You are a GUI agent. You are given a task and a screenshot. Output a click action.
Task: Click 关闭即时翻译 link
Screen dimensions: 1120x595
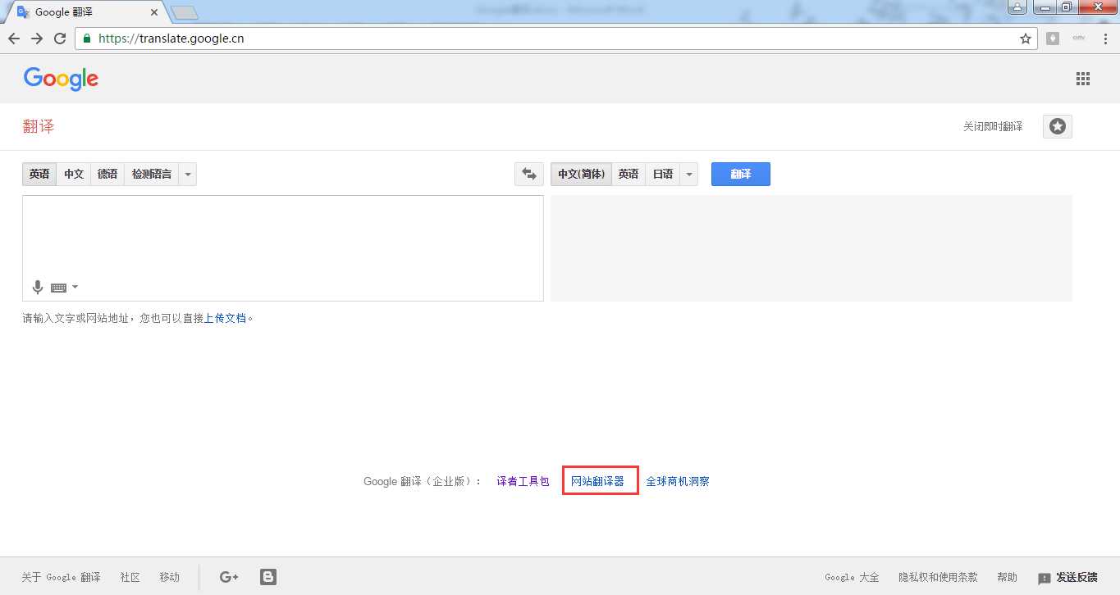pyautogui.click(x=993, y=126)
